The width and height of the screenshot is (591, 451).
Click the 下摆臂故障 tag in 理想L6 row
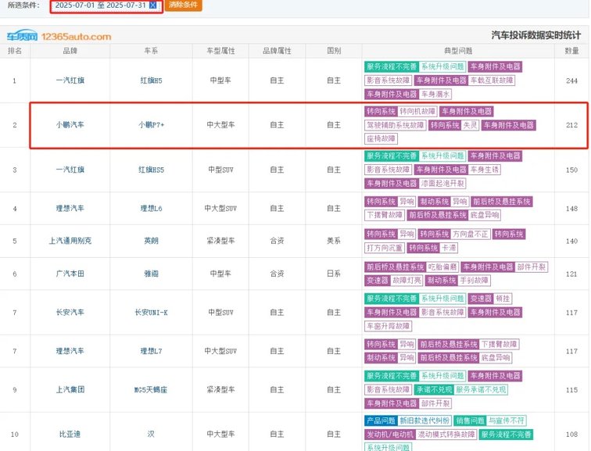(x=385, y=215)
